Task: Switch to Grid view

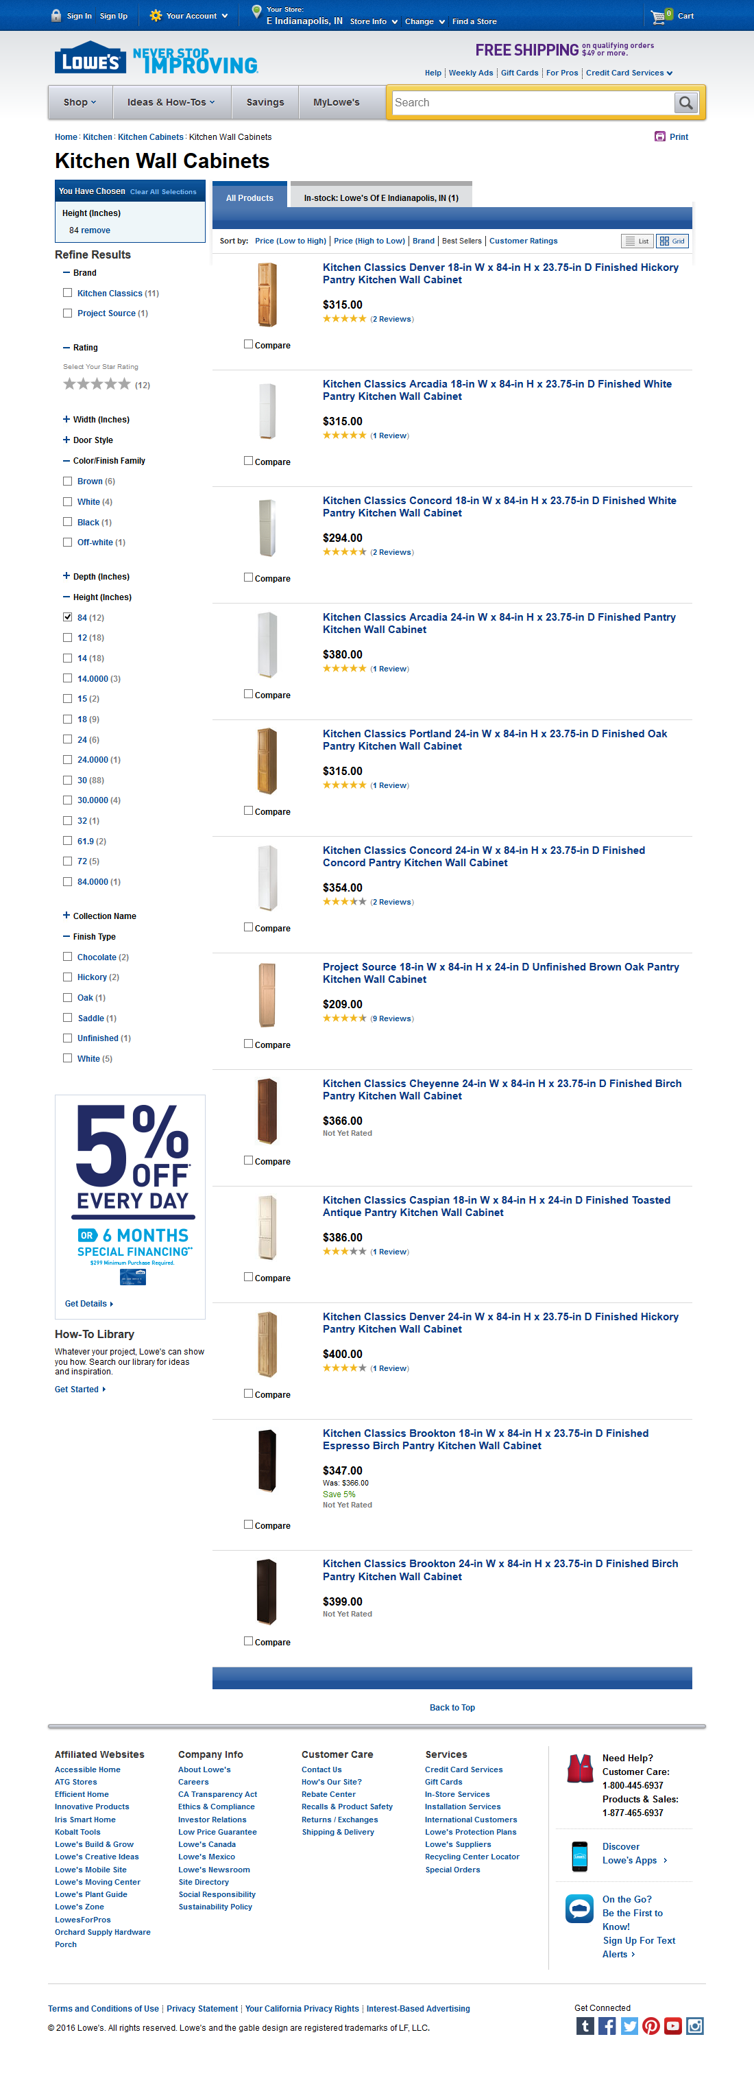Action: [x=672, y=241]
